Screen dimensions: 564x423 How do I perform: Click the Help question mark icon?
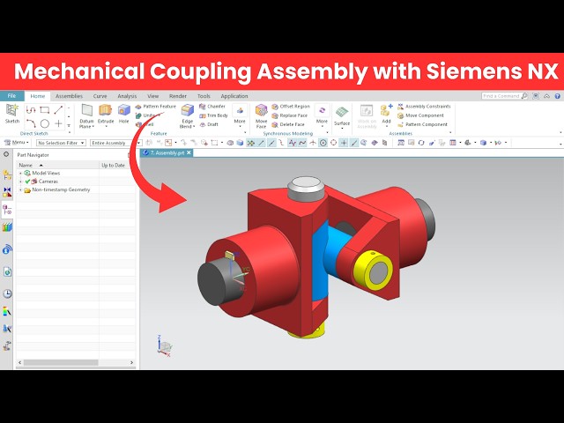coord(558,96)
